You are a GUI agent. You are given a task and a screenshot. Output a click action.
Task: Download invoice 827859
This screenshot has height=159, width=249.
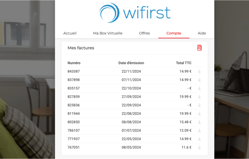point(199,97)
